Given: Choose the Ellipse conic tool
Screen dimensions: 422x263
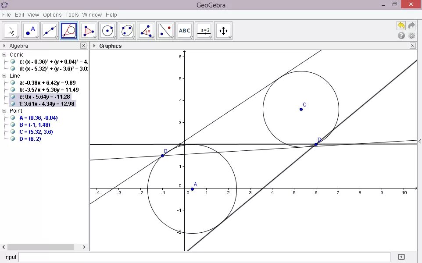Looking at the screenshot, I should pos(127,31).
